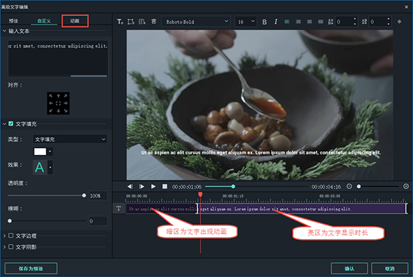Switch to the 预设 tab

[x=14, y=21]
